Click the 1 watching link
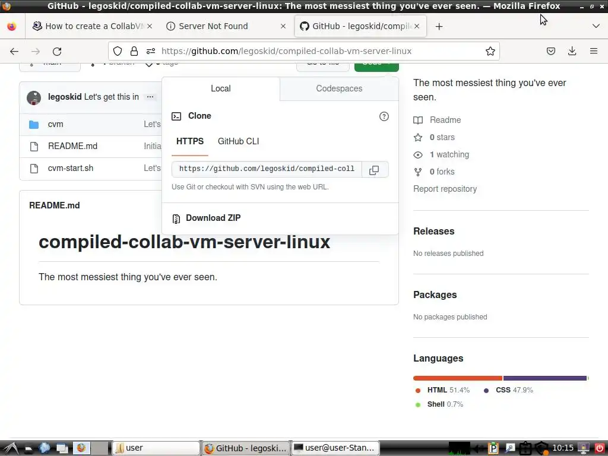Viewport: 608px width, 456px height. [x=449, y=155]
